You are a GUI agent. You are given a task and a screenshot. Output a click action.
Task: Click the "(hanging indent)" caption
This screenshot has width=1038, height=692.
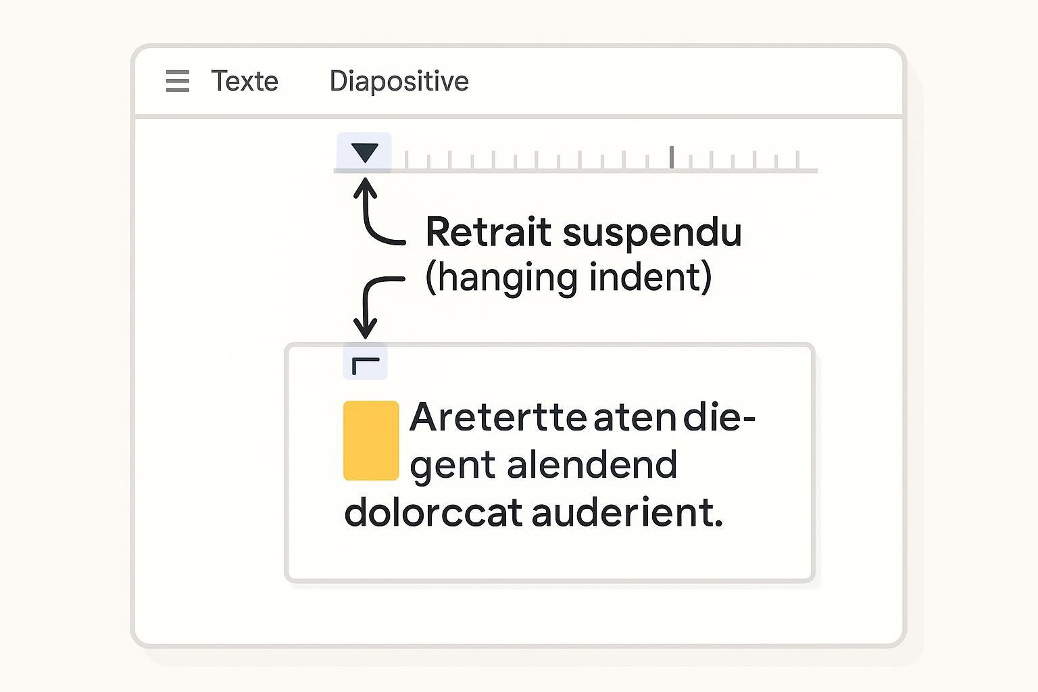click(568, 277)
